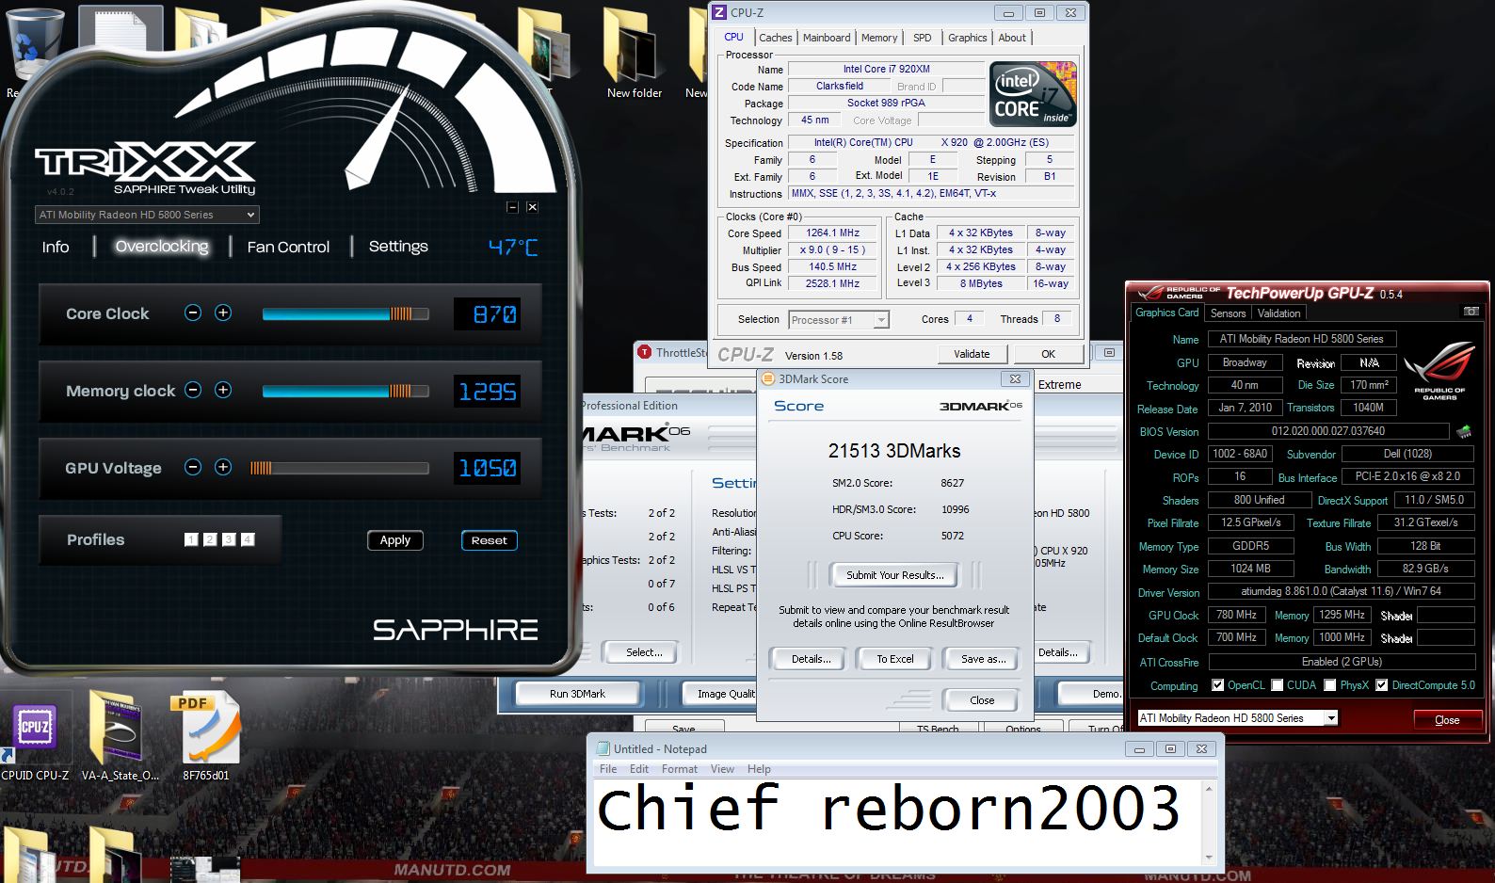Click Save as in 3DMark Score dialog

983,659
